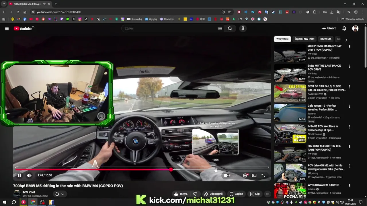Open Wysyłaj bookmark
Screen dimensions: 367x206
tap(151, 19)
